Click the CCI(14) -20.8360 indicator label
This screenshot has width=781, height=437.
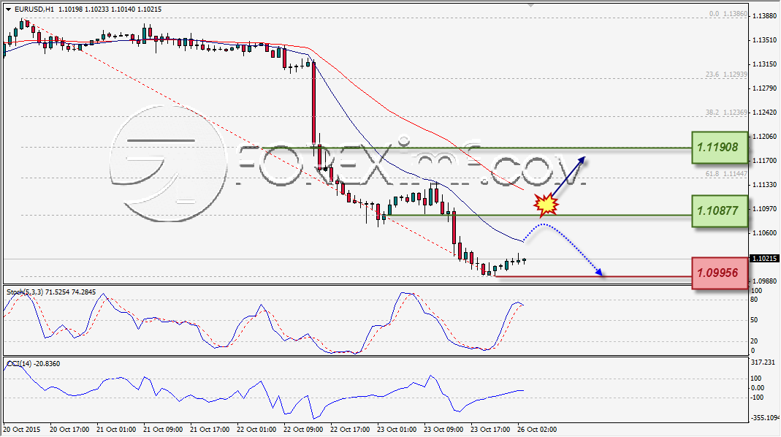click(x=34, y=364)
